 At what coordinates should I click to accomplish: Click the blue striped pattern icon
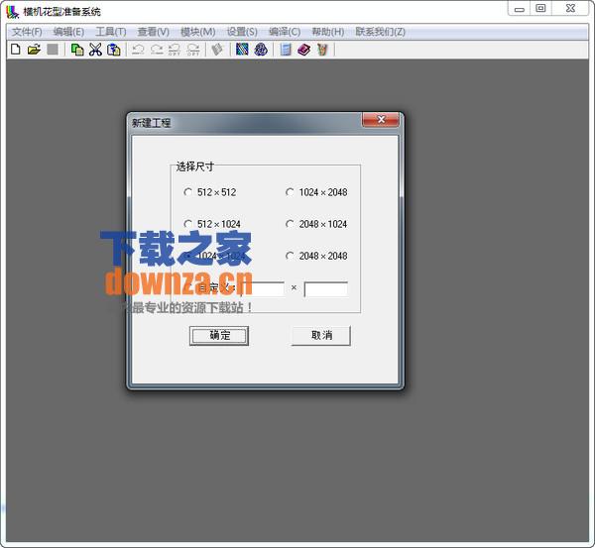click(x=242, y=49)
